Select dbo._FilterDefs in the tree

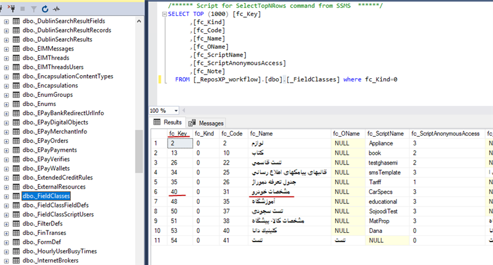tap(42, 224)
